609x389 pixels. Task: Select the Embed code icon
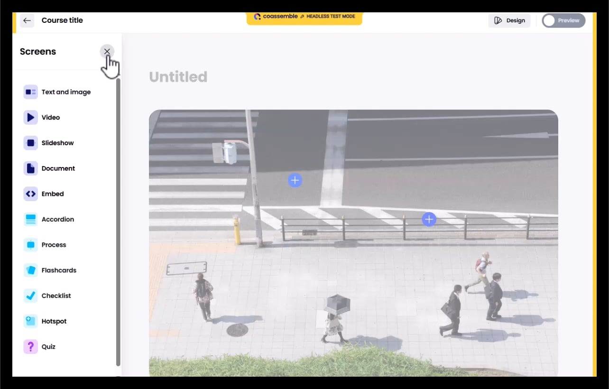pyautogui.click(x=31, y=194)
